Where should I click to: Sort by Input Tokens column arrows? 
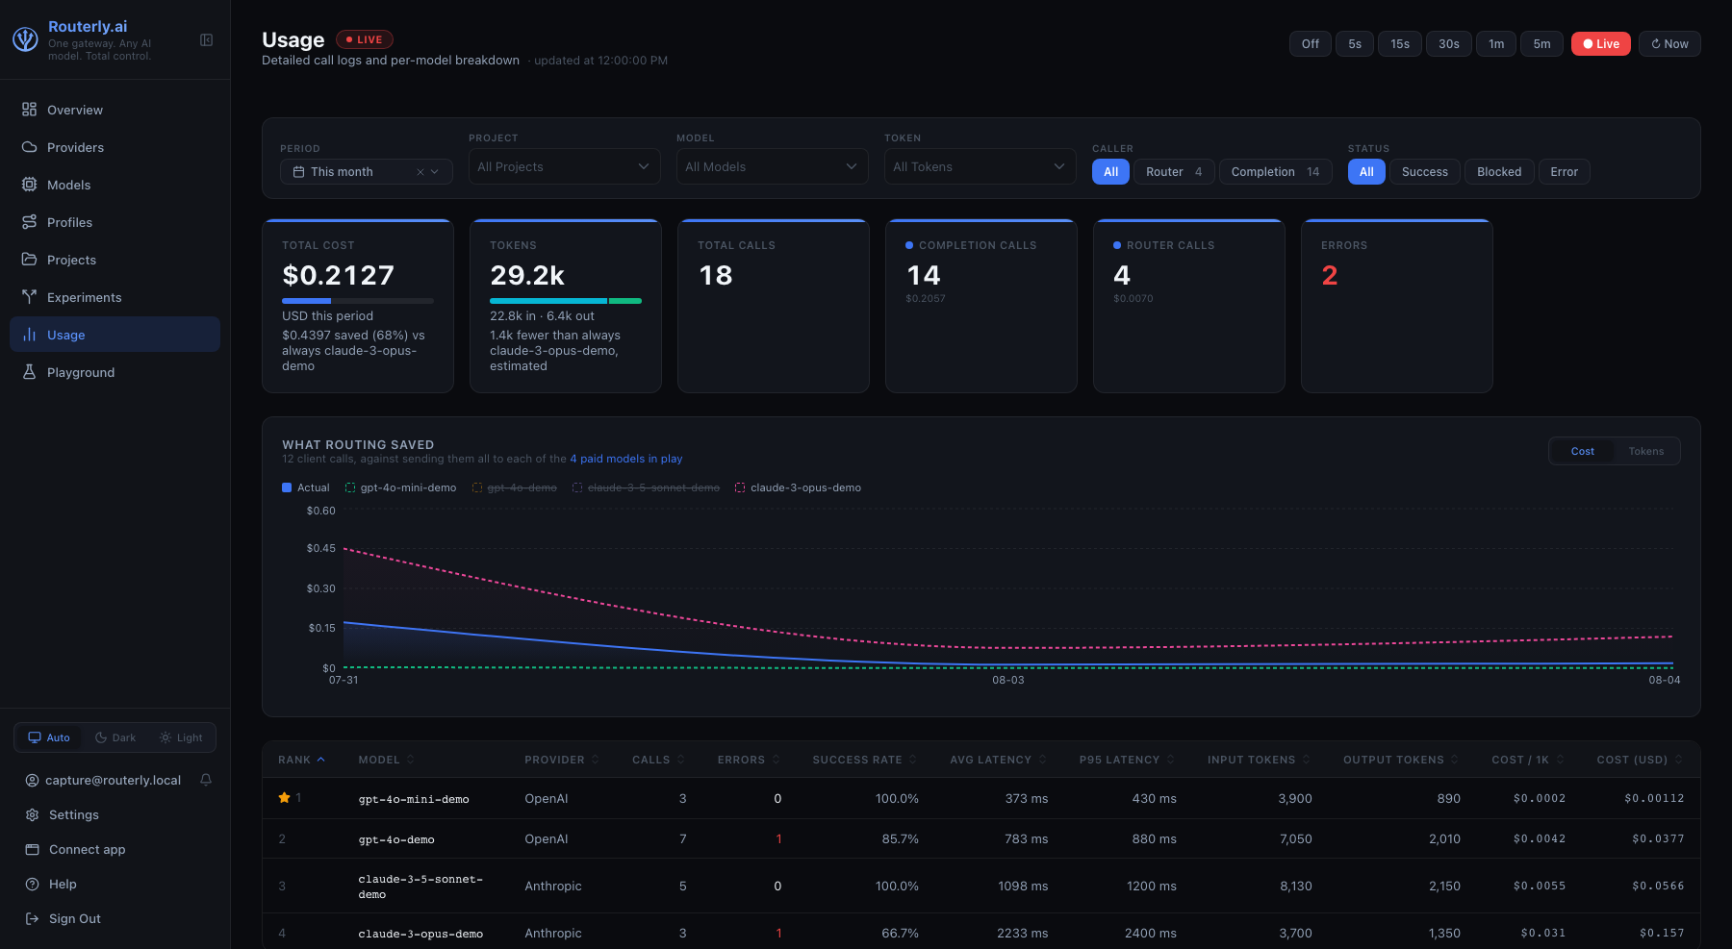click(1307, 760)
